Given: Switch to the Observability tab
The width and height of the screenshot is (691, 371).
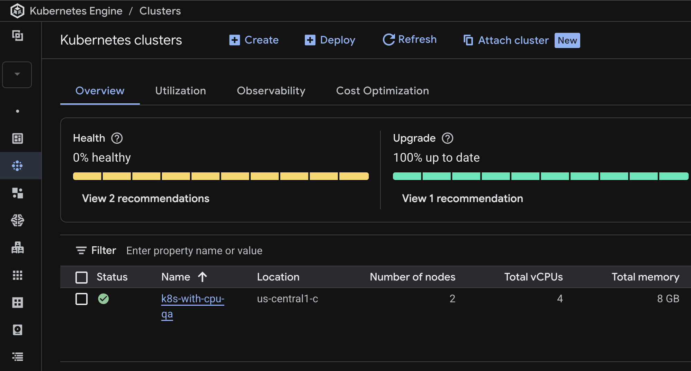Looking at the screenshot, I should coord(271,91).
